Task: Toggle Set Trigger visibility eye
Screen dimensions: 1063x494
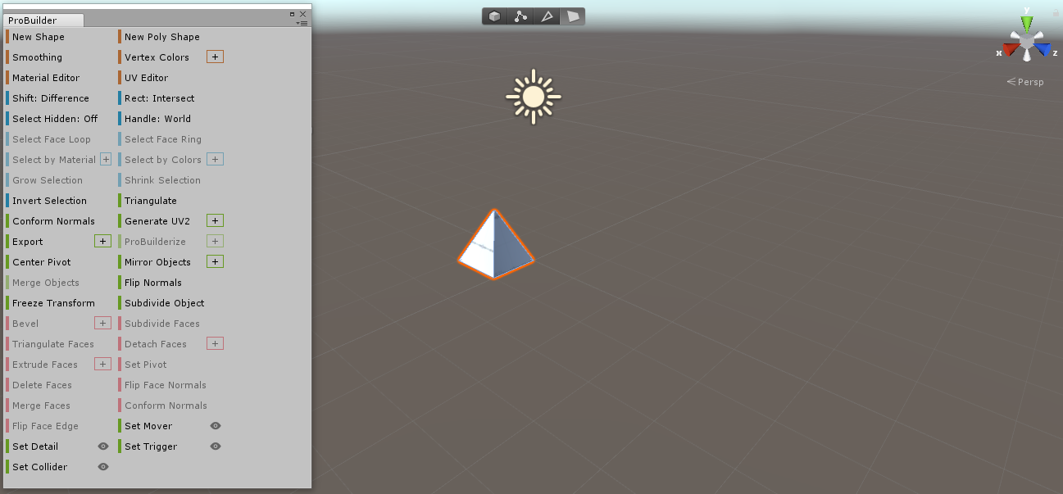Action: pos(216,446)
